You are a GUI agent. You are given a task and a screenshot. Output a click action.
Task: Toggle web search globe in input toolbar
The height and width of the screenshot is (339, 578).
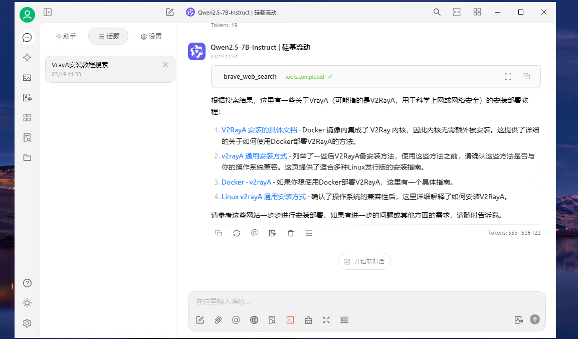254,320
